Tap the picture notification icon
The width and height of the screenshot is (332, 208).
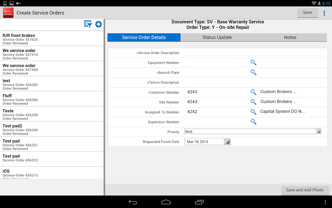(x=11, y=3)
